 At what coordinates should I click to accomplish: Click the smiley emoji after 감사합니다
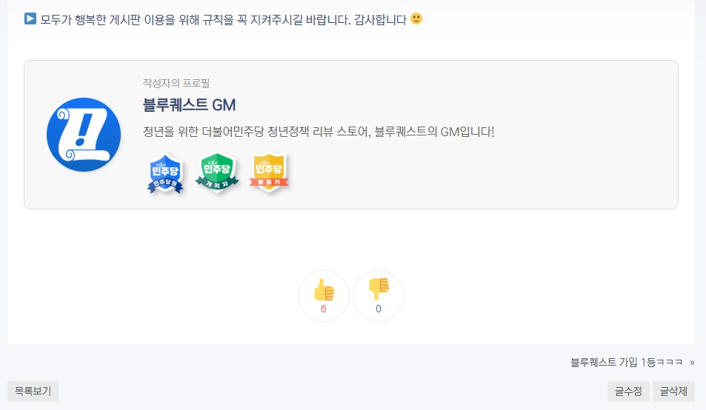coord(416,19)
